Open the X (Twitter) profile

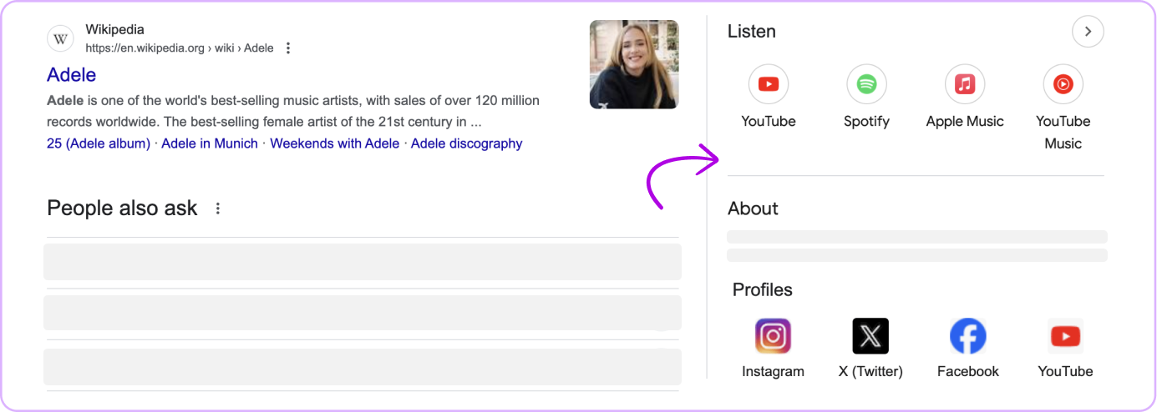(x=870, y=336)
